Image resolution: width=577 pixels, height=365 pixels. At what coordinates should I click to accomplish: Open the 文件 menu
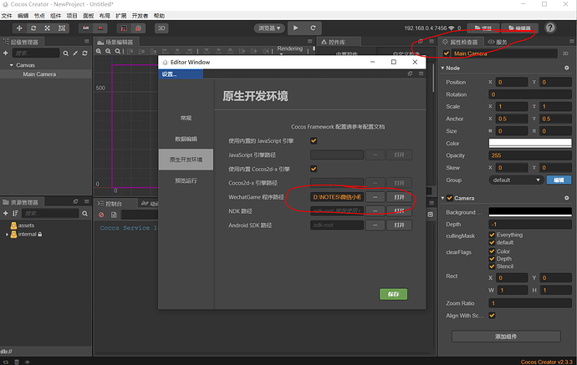[x=7, y=16]
